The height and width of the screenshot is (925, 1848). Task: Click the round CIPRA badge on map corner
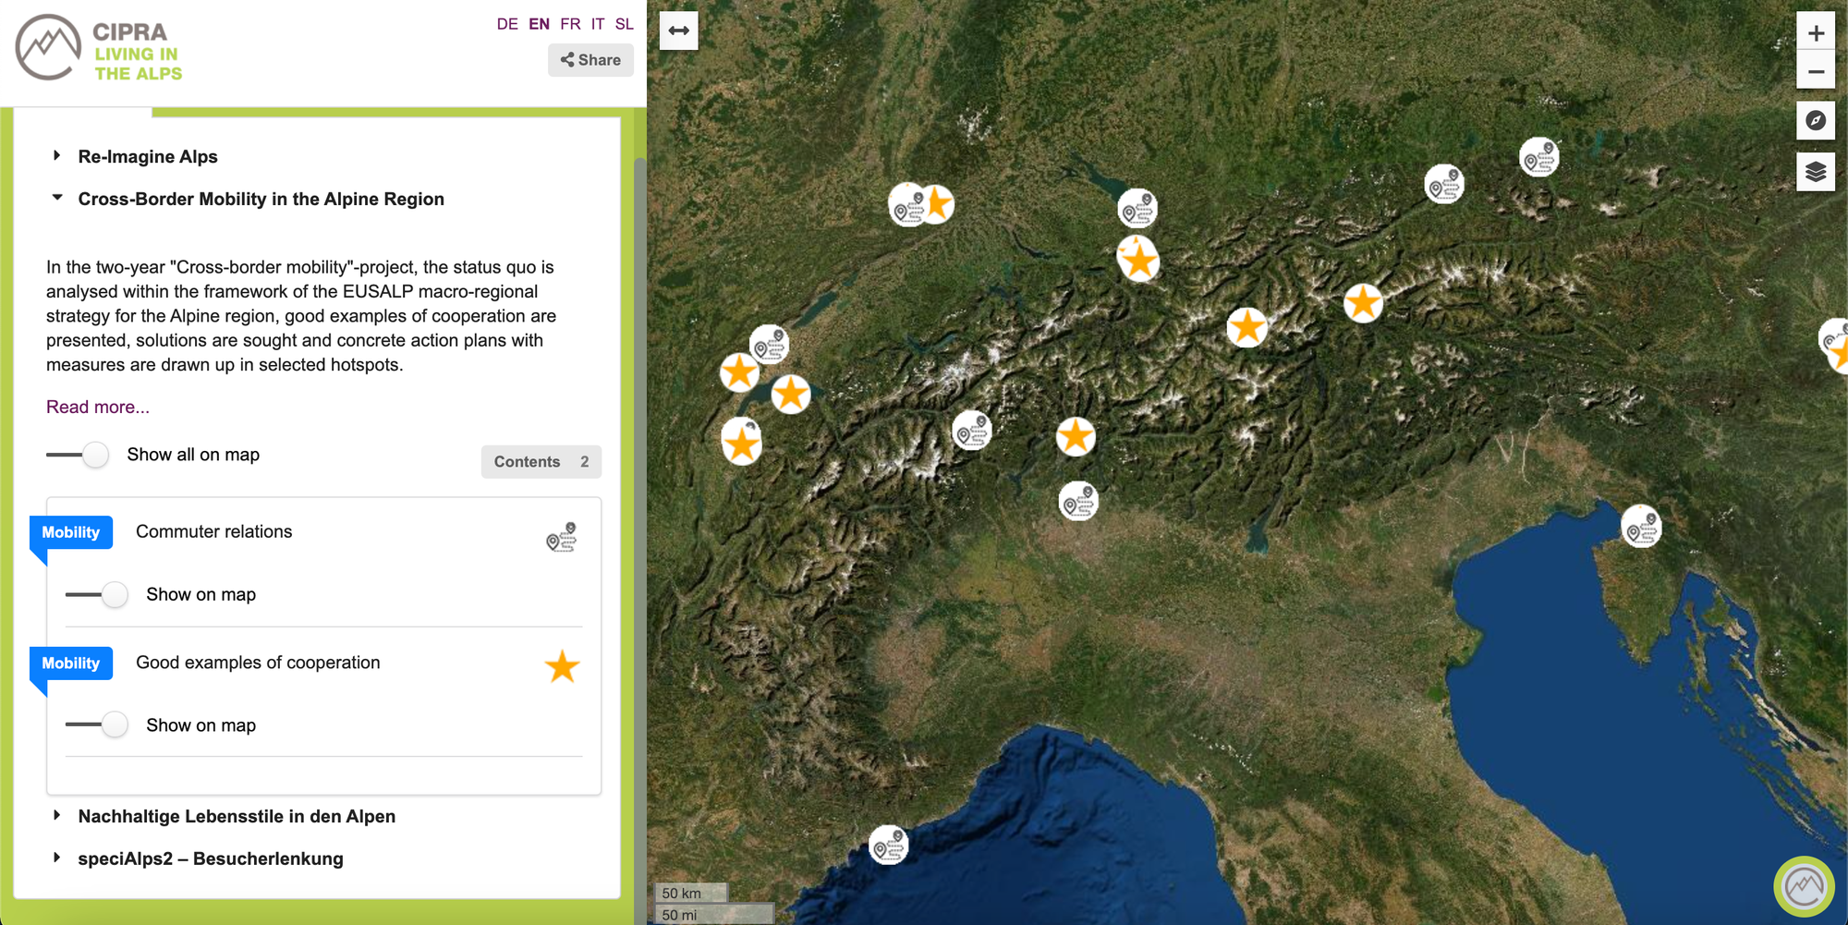1804,887
